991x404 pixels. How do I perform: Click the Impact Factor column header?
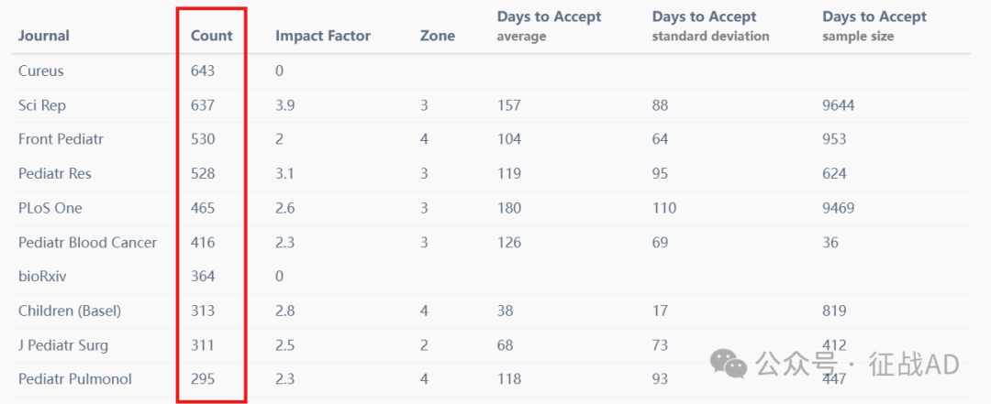point(323,36)
